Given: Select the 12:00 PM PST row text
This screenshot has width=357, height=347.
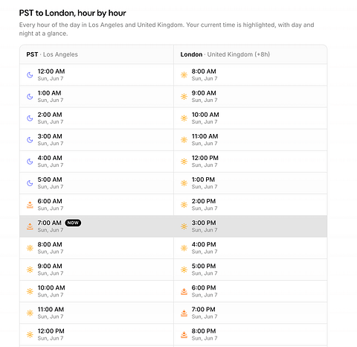Looking at the screenshot, I should pyautogui.click(x=51, y=334).
